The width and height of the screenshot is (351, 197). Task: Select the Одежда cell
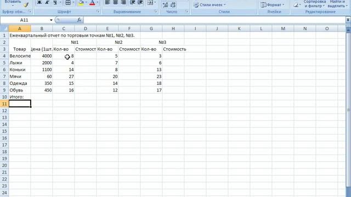[x=20, y=83]
